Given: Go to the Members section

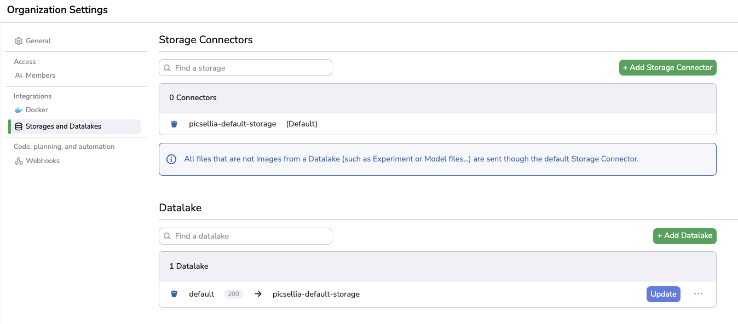Looking at the screenshot, I should coord(41,76).
